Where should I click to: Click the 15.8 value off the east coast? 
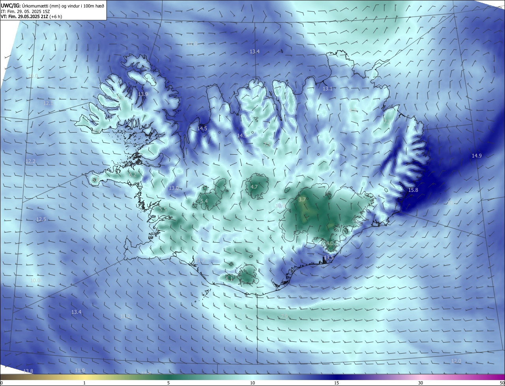pyautogui.click(x=413, y=190)
